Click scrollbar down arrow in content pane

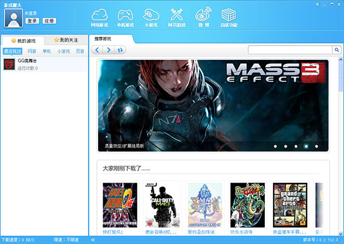341,234
